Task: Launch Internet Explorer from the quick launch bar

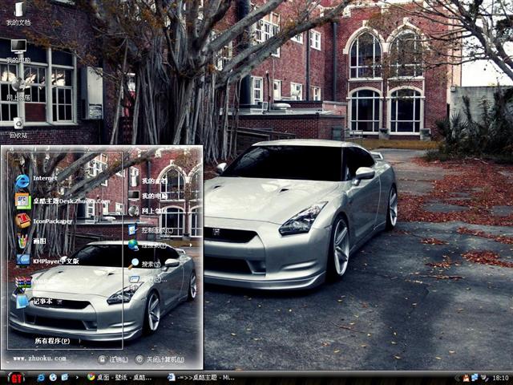Action: point(41,378)
